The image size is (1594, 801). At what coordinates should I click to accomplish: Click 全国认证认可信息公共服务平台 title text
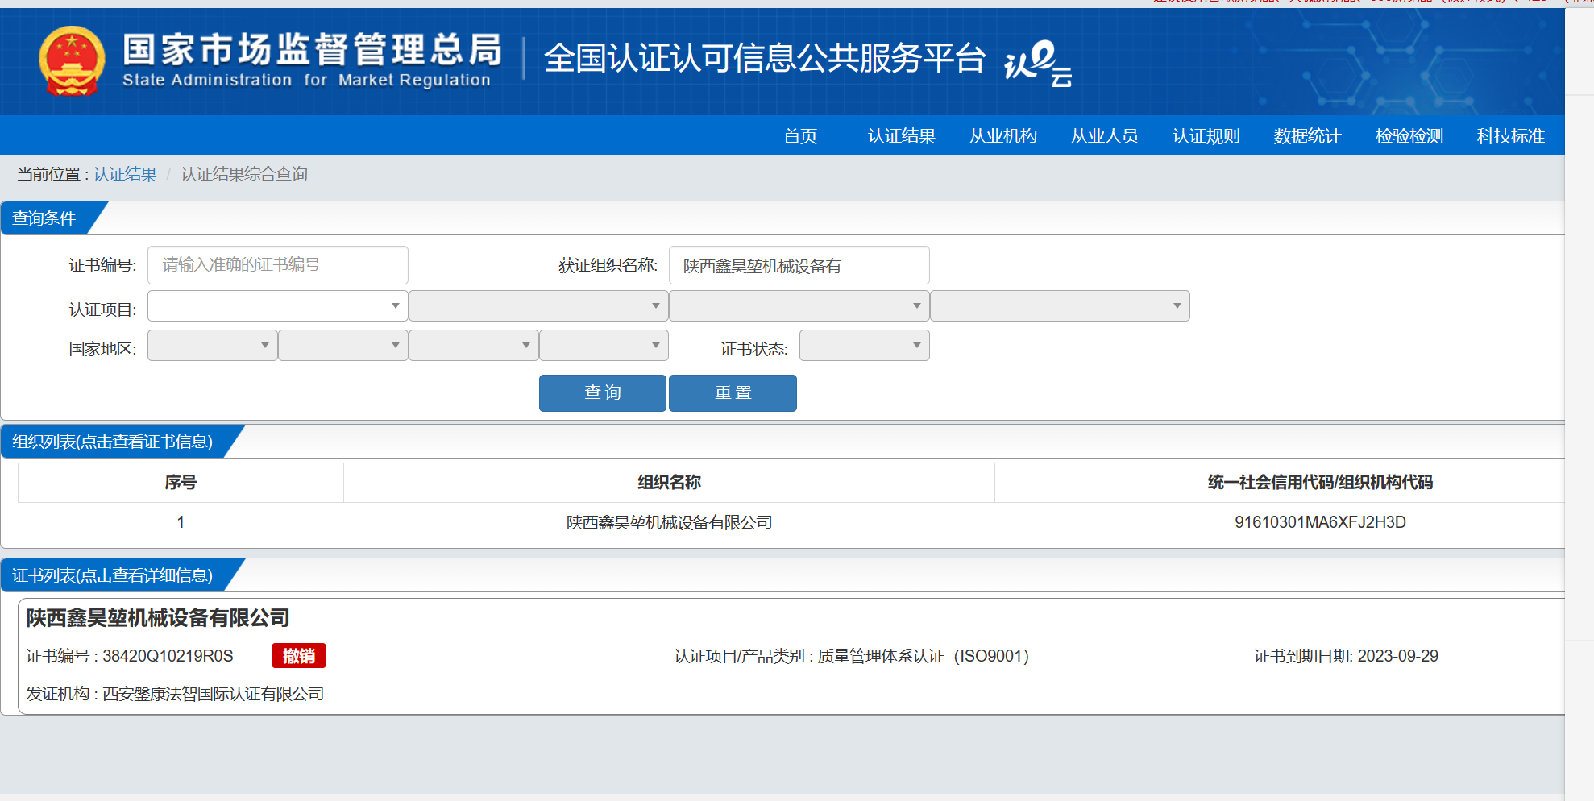765,58
